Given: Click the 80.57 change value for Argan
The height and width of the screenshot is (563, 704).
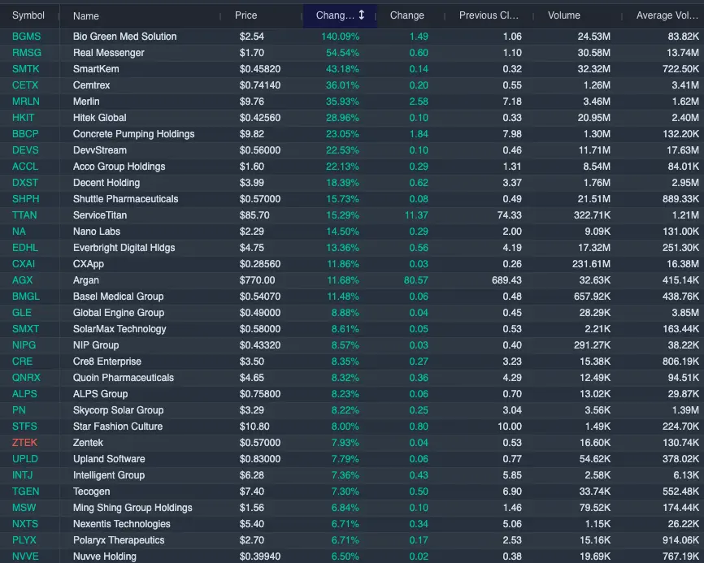Looking at the screenshot, I should [x=416, y=280].
